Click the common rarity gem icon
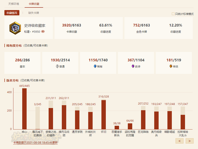This screenshot has width=198, height=149. [x=57, y=66]
